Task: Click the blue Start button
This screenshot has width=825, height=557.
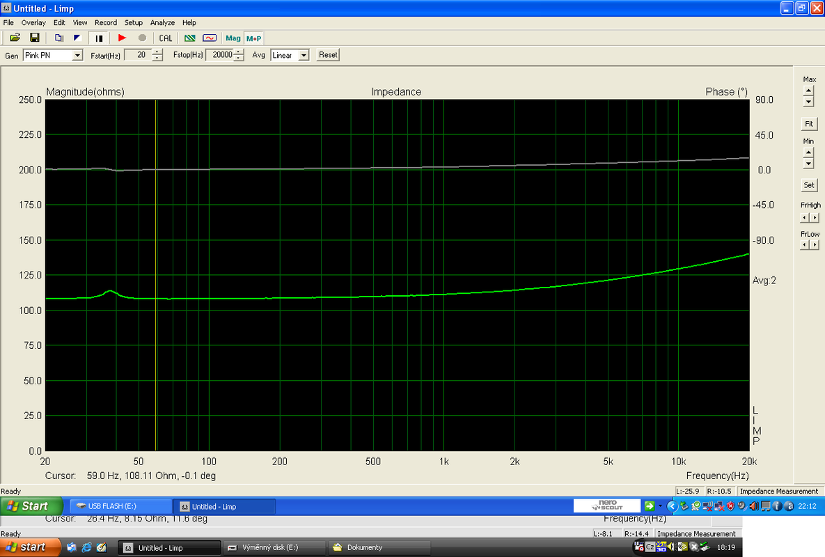Action: pyautogui.click(x=31, y=506)
